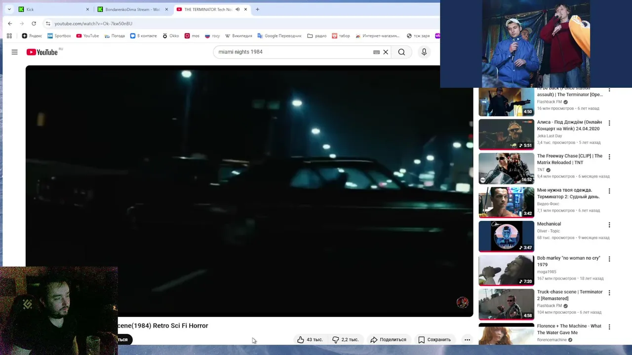Image resolution: width=632 pixels, height=355 pixels.
Task: Open the госу bookmark
Action: pos(212,35)
